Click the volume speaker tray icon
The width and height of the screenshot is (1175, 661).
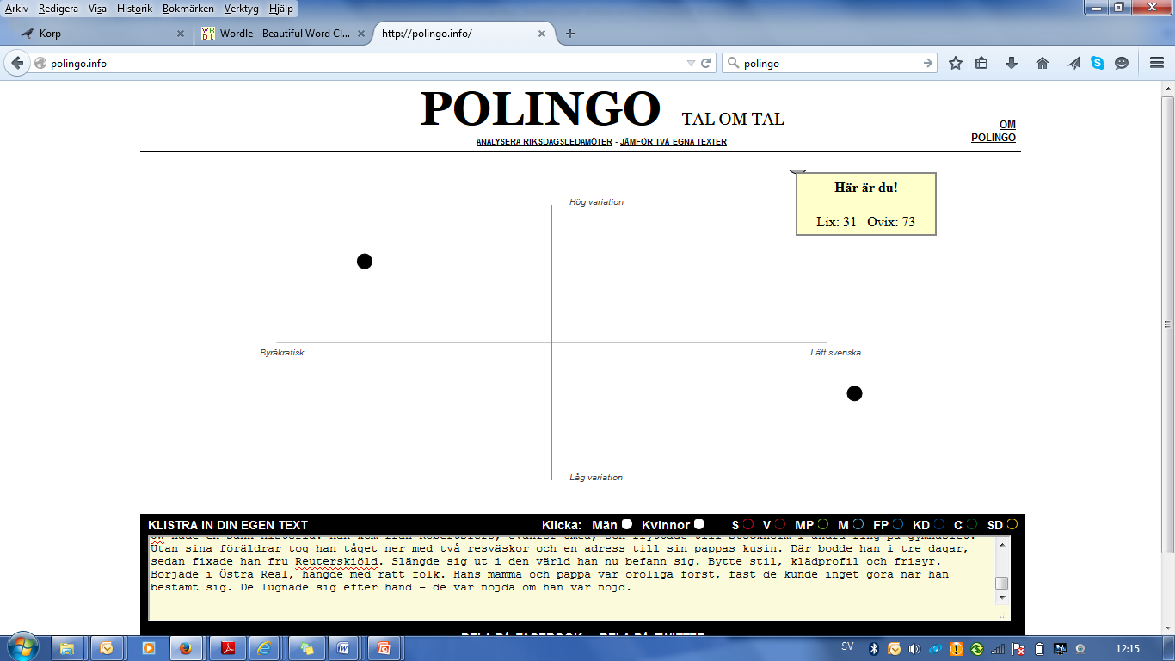point(914,648)
